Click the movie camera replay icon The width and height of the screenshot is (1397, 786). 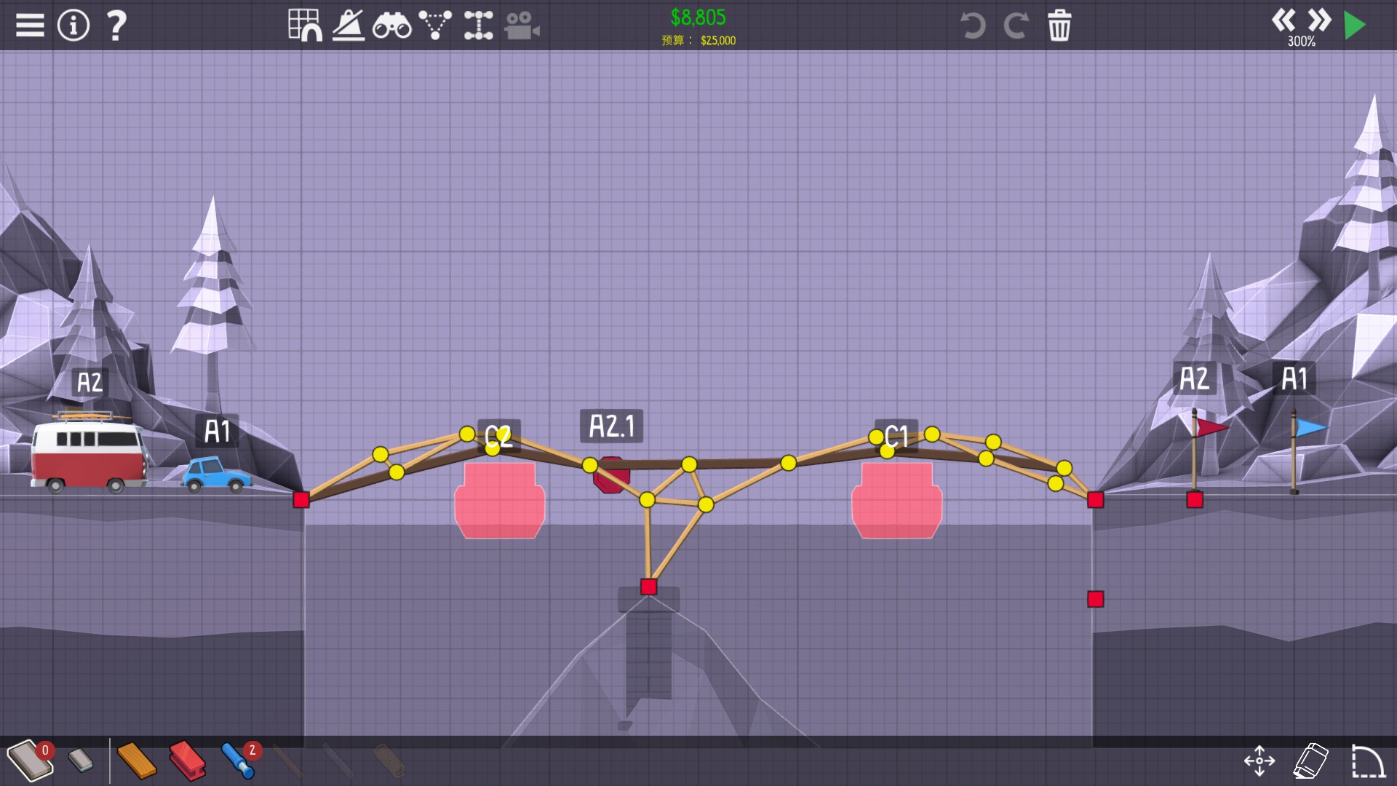coord(522,25)
